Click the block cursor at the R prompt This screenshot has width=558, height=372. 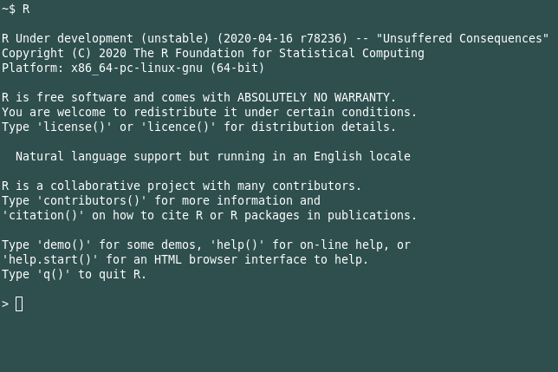click(x=19, y=304)
